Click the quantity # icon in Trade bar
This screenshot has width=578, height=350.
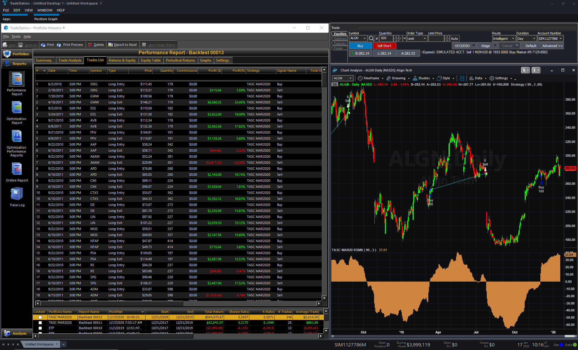[377, 39]
